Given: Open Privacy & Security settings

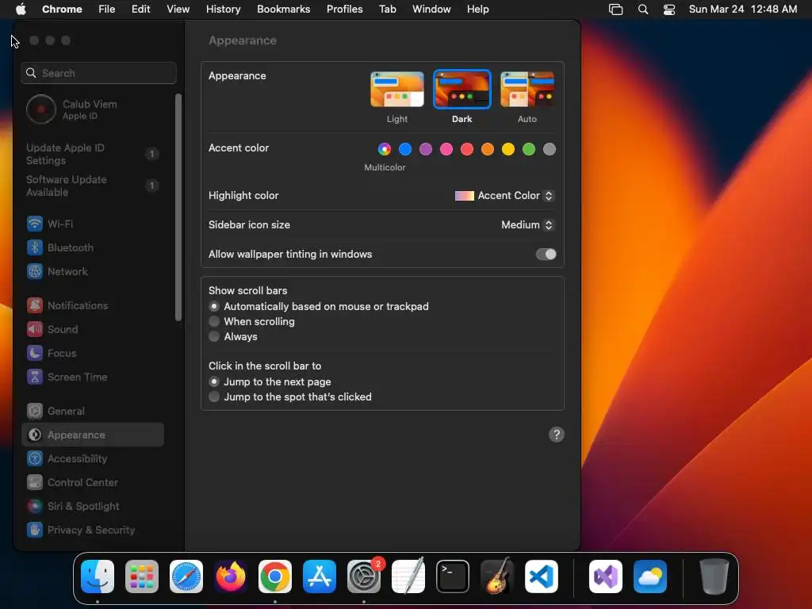Looking at the screenshot, I should tap(94, 530).
